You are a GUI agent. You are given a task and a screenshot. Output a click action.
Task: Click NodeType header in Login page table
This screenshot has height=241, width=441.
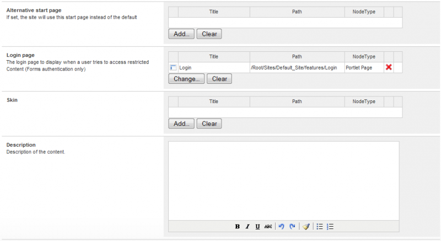pos(364,56)
